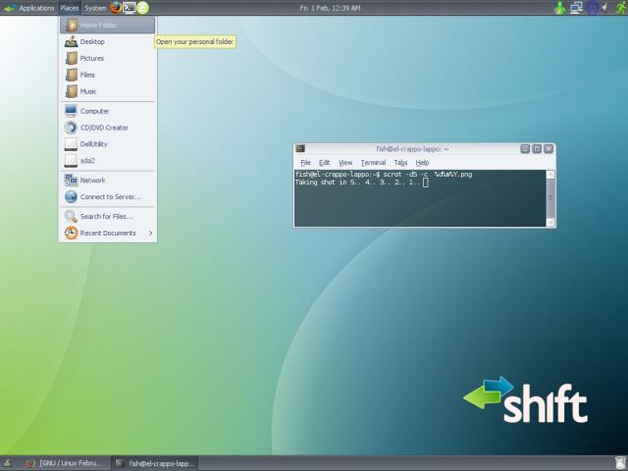Launch Firefox from the top panel
The height and width of the screenshot is (471, 628).
[116, 7]
